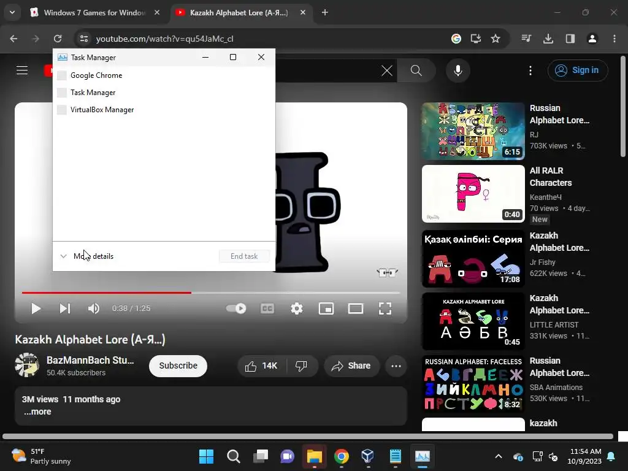Open File Explorer from taskbar
Viewport: 628px width, 471px height.
[x=315, y=456]
